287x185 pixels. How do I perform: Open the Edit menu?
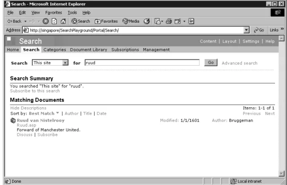click(22, 13)
